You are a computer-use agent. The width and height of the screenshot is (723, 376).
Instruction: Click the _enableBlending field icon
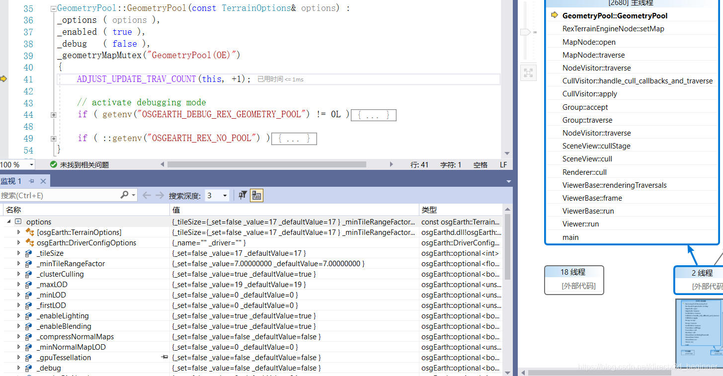pyautogui.click(x=29, y=326)
